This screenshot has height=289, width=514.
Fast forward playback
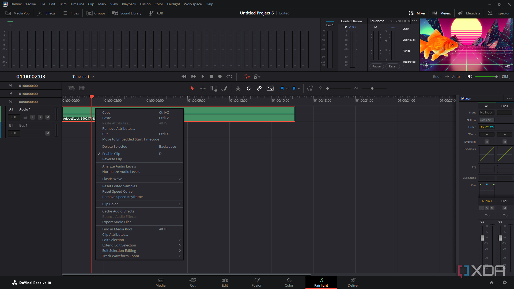click(x=194, y=77)
